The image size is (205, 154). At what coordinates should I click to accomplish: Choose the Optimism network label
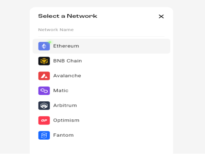66,120
